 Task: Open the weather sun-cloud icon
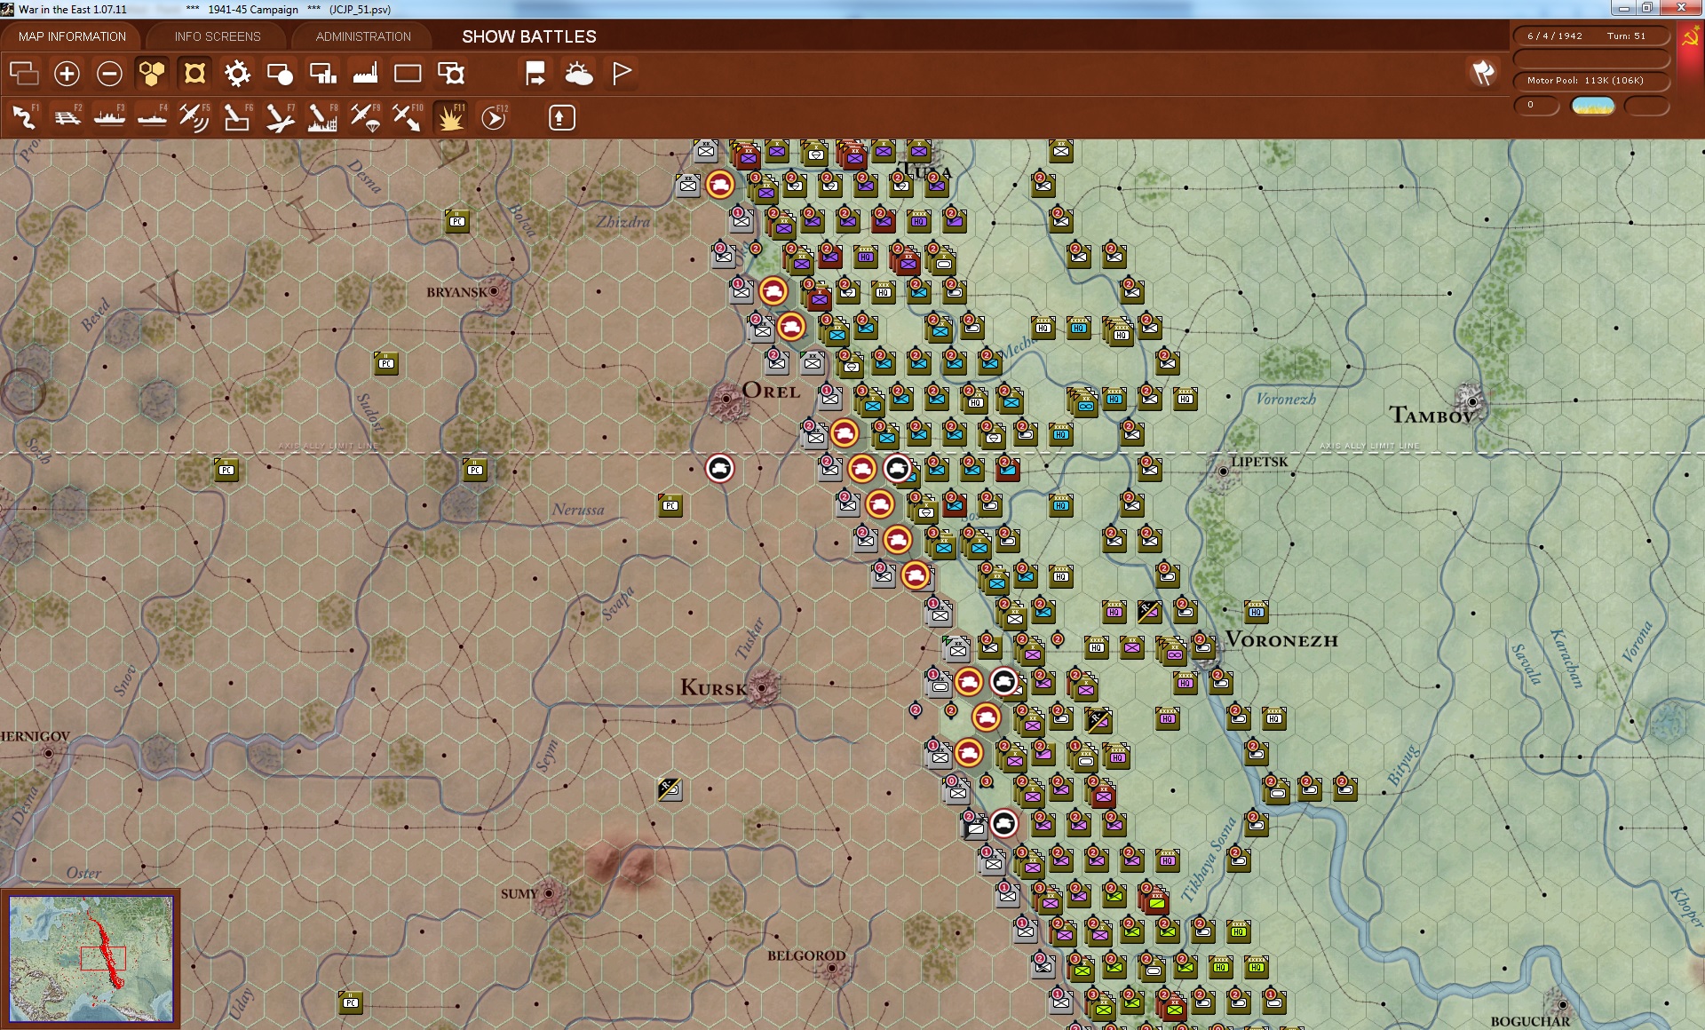point(579,74)
